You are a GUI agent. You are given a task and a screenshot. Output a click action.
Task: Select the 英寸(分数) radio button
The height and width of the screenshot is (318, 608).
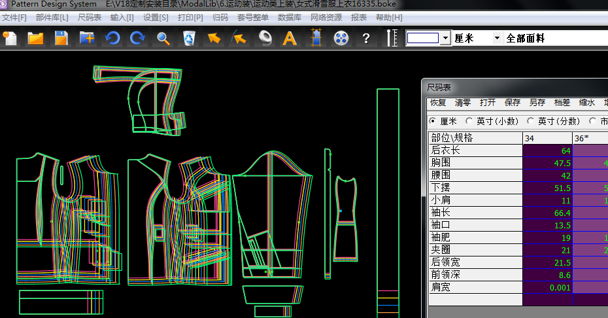[x=531, y=121]
